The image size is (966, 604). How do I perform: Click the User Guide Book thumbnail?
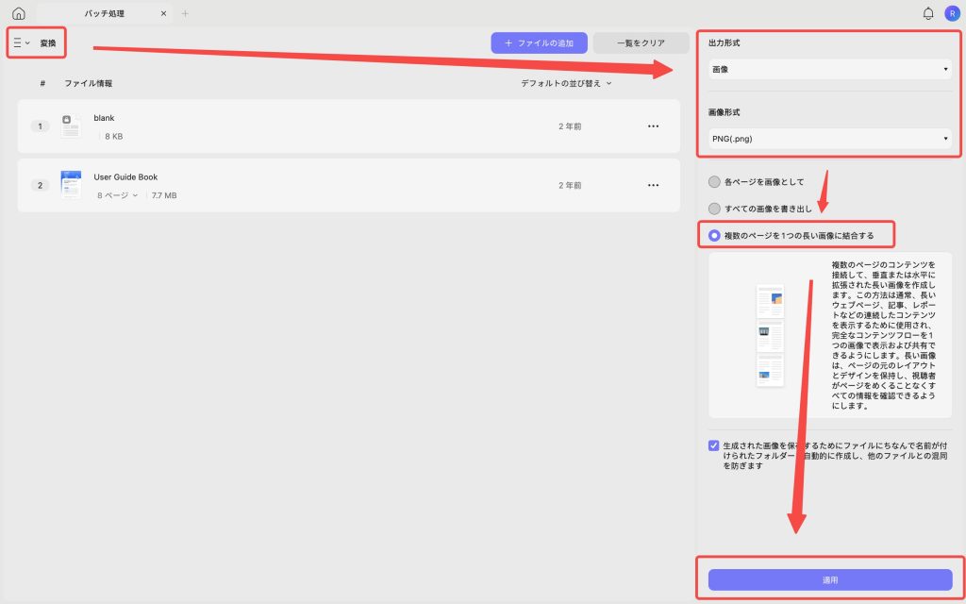71,184
